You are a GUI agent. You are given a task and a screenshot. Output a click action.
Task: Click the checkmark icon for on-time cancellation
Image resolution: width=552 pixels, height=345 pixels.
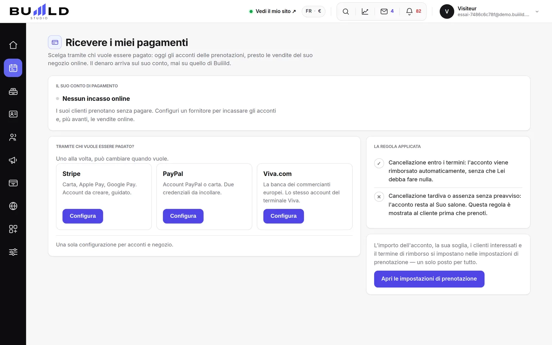tap(379, 163)
